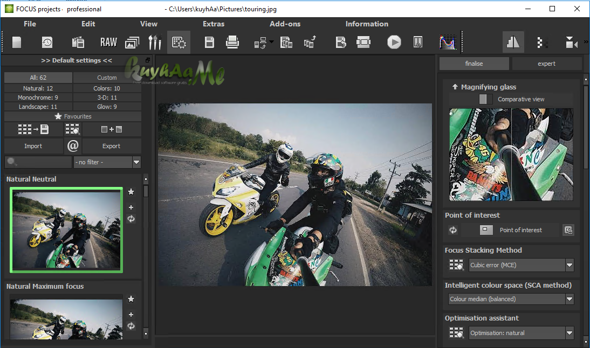Toggle the Comparative view checkbox
Viewport: 590px width, 348px height.
pos(485,99)
